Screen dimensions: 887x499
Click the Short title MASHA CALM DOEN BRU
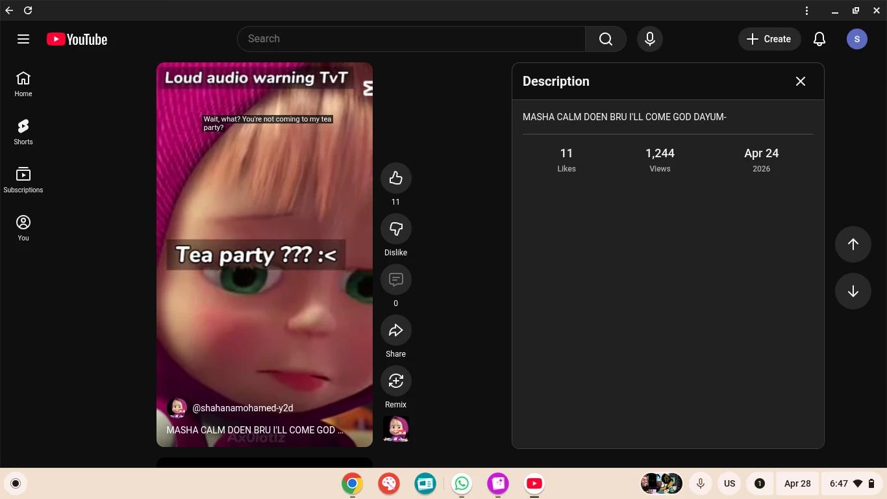tap(255, 430)
